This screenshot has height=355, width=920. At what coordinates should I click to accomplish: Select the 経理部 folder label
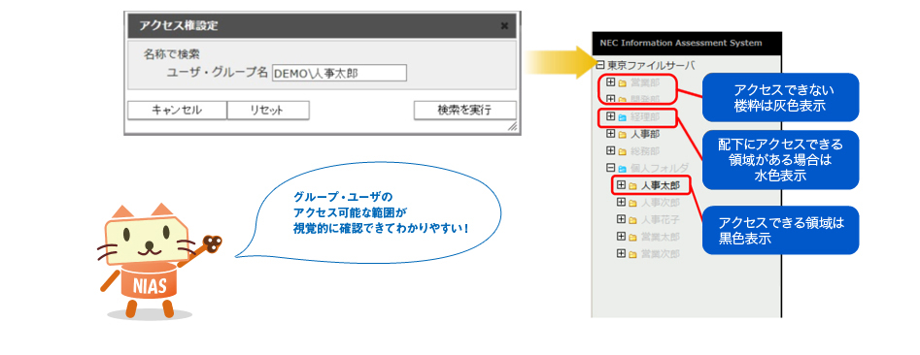click(645, 117)
